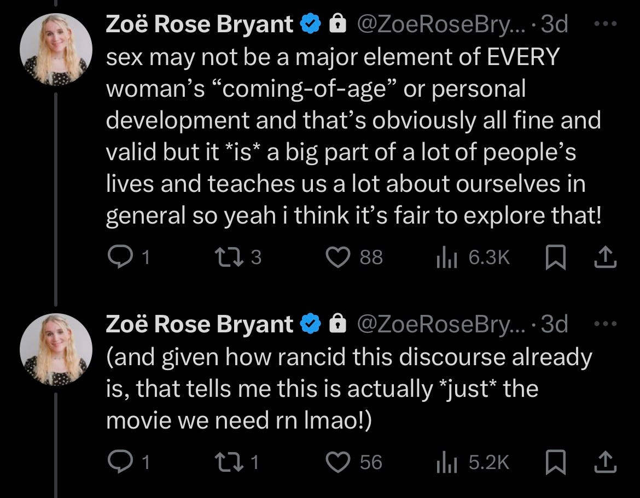The width and height of the screenshot is (640, 498).
Task: Share the first tweet via the share icon
Action: [604, 256]
